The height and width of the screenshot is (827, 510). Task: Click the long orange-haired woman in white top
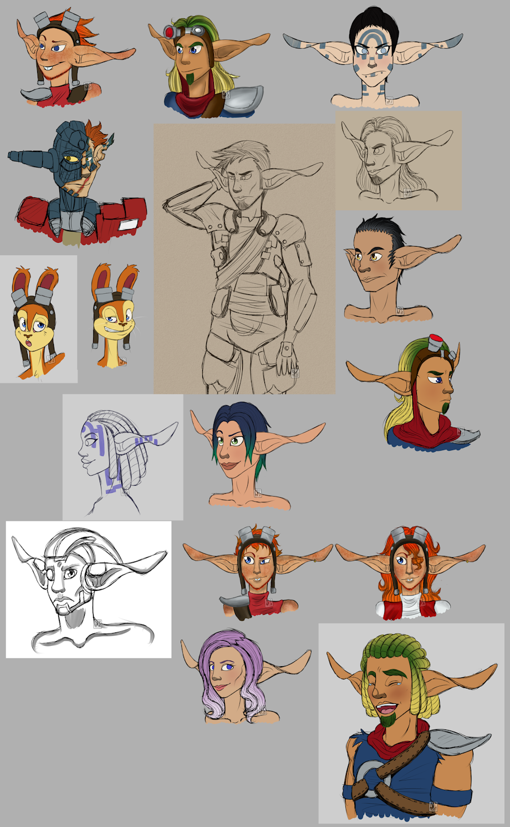pos(410,573)
